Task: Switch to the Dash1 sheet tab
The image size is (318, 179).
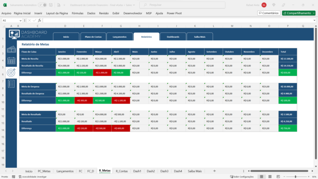Action: [x=137, y=171]
